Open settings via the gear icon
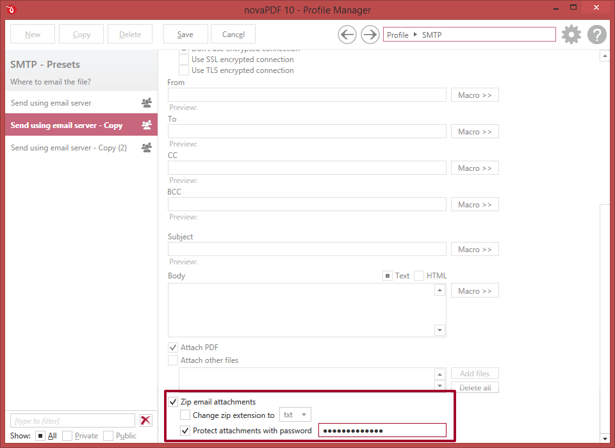 click(571, 35)
